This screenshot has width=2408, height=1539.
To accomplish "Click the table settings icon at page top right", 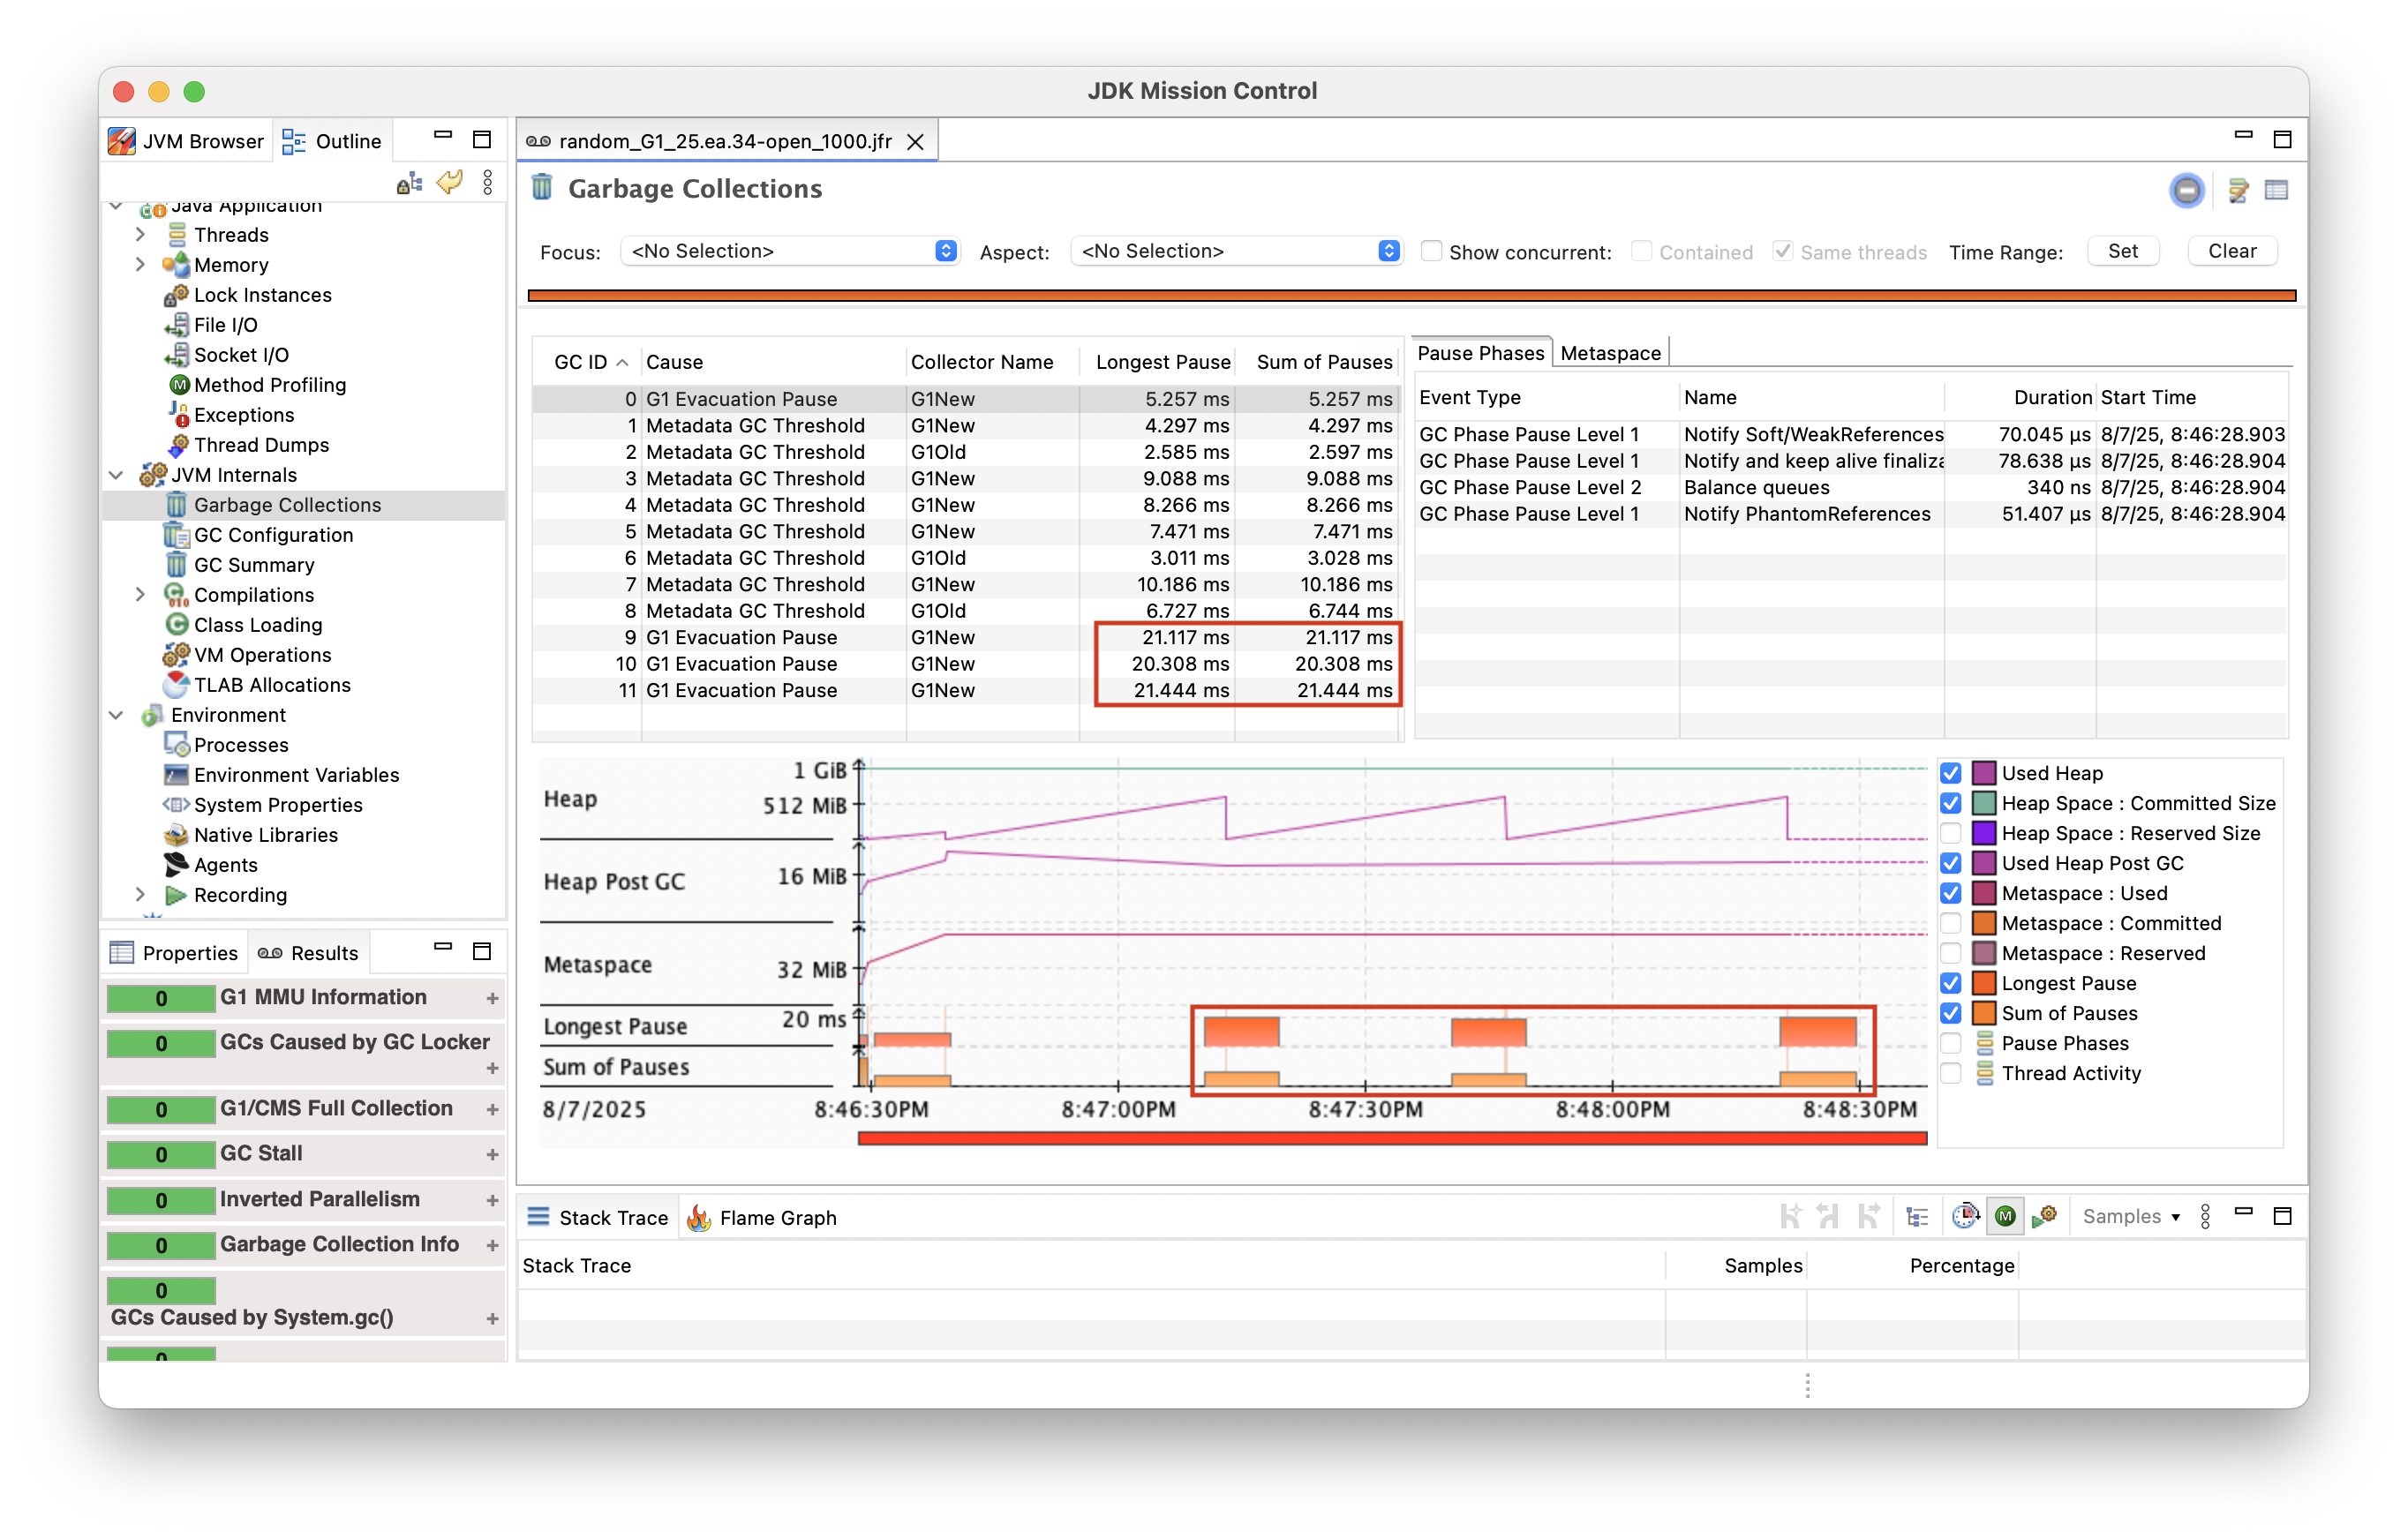I will pos(2276,189).
